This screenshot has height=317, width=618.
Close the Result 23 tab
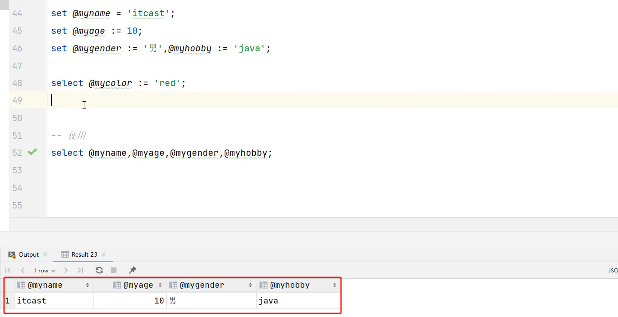(104, 254)
